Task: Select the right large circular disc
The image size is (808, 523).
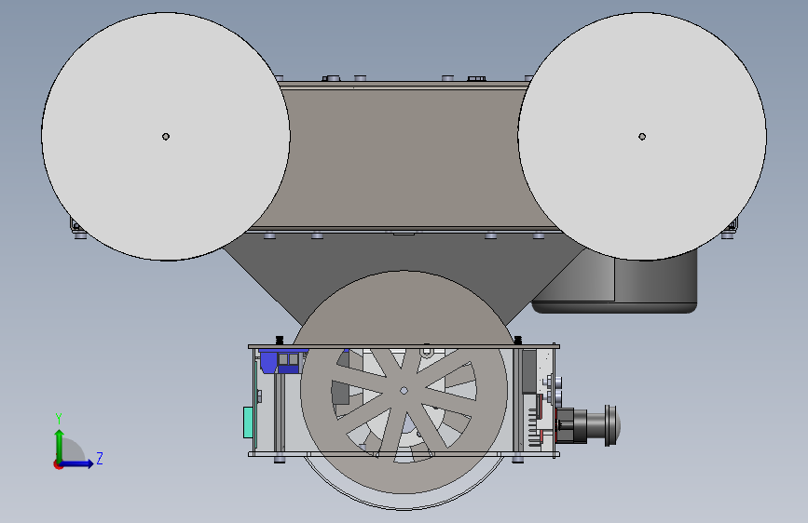Action: (x=642, y=137)
